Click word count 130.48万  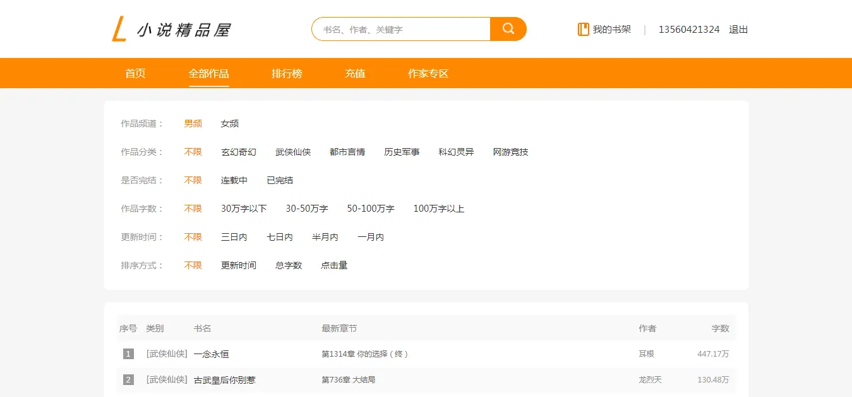click(x=713, y=380)
